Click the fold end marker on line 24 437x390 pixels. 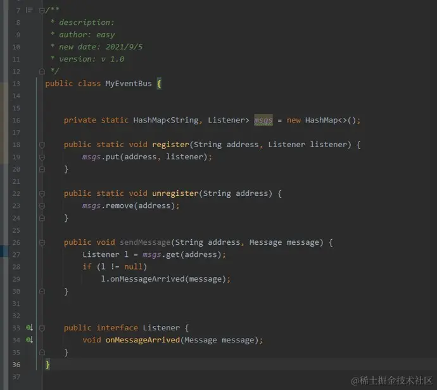tap(42, 218)
